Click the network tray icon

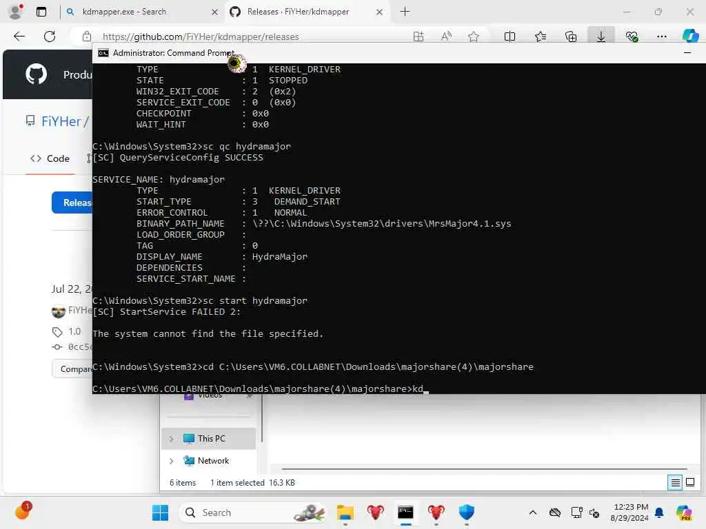pos(576,512)
